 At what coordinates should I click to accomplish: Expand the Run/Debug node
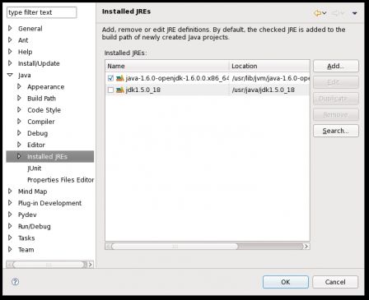pos(10,226)
